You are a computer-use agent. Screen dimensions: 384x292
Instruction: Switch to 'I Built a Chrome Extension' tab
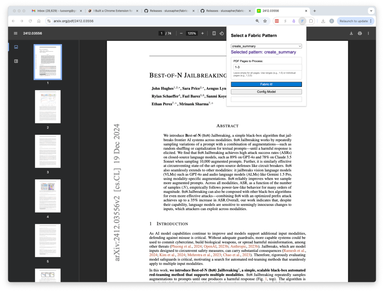point(113,11)
